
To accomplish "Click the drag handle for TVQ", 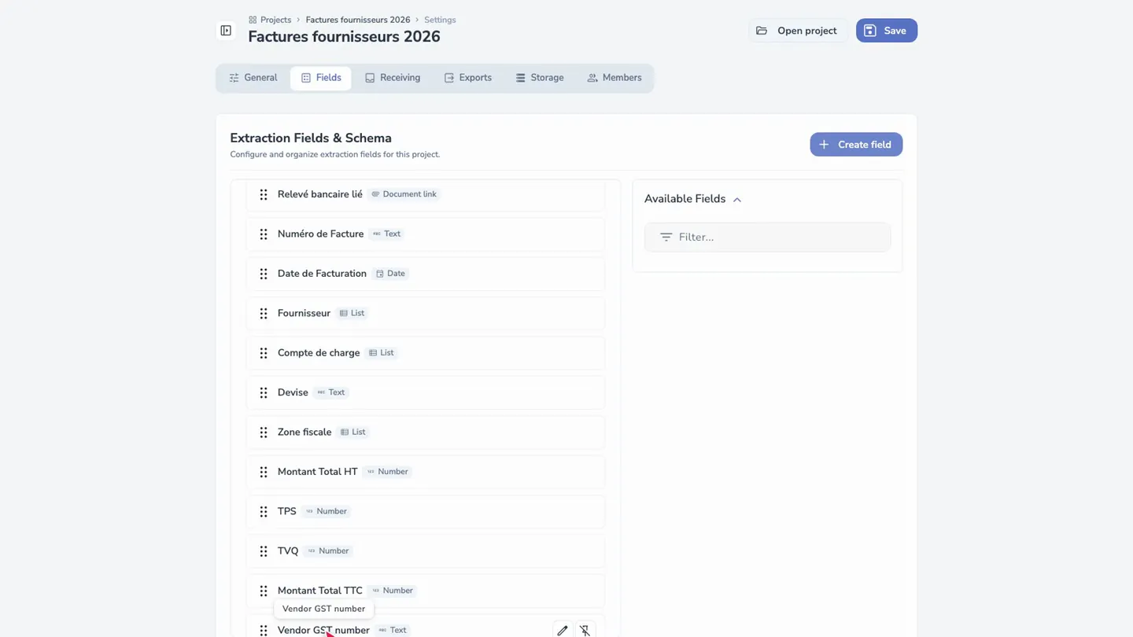I will tap(264, 551).
